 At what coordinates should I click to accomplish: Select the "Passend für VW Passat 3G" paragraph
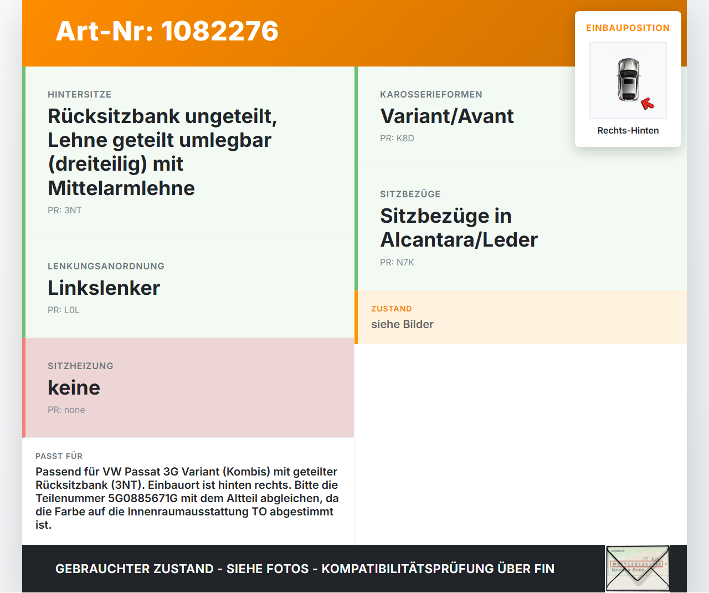[187, 498]
